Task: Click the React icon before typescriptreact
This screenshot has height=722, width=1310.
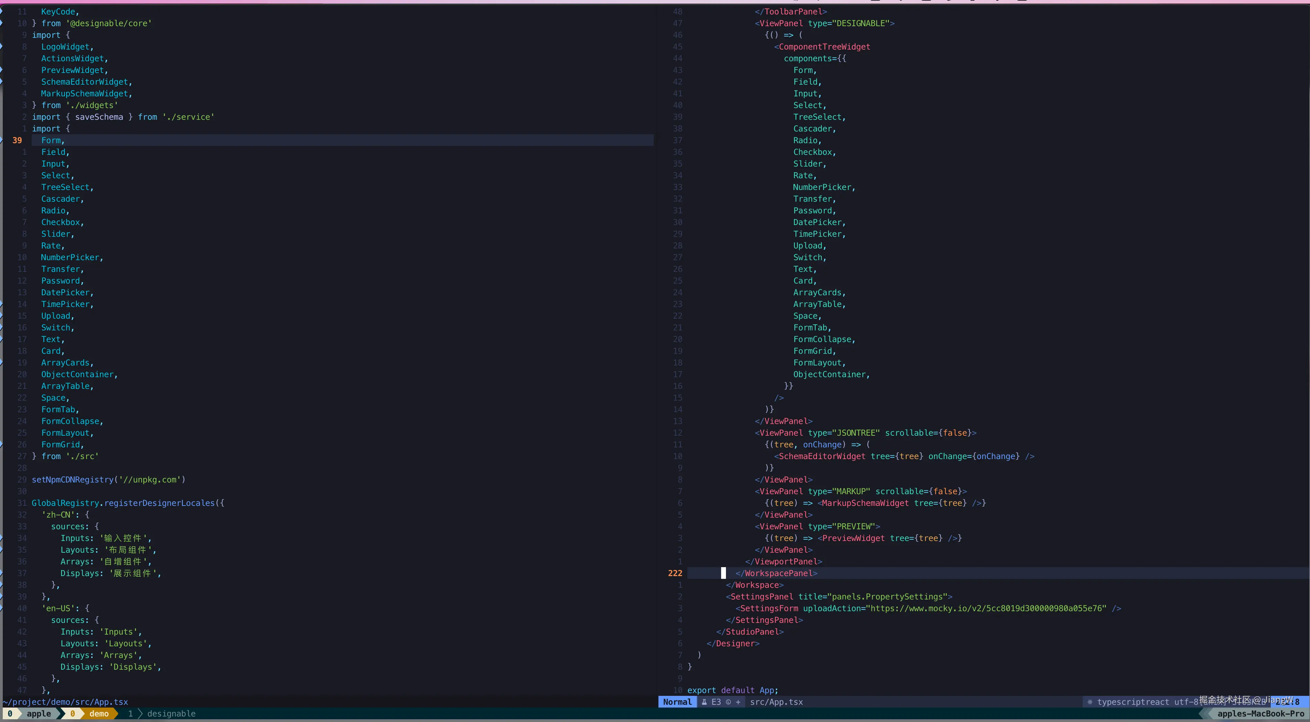Action: 1090,702
